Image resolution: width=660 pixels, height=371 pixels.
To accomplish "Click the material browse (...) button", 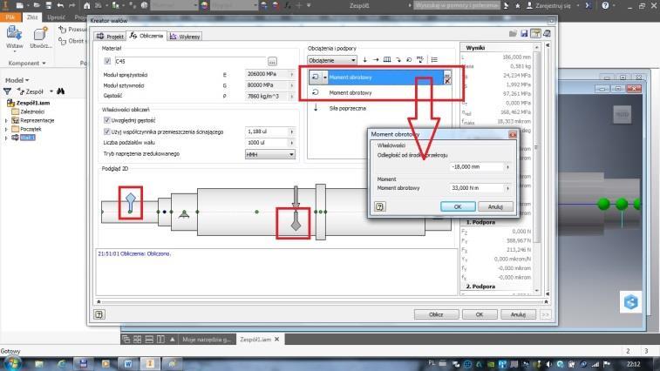I will 272,62.
